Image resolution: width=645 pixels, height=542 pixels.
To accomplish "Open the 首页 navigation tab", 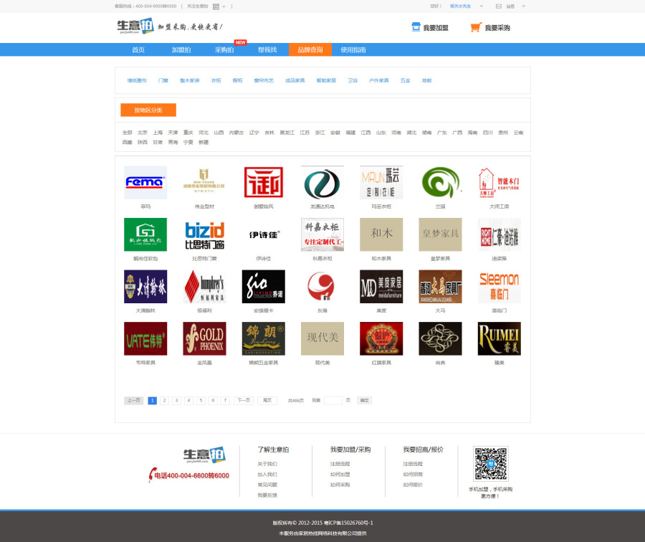I will click(138, 49).
